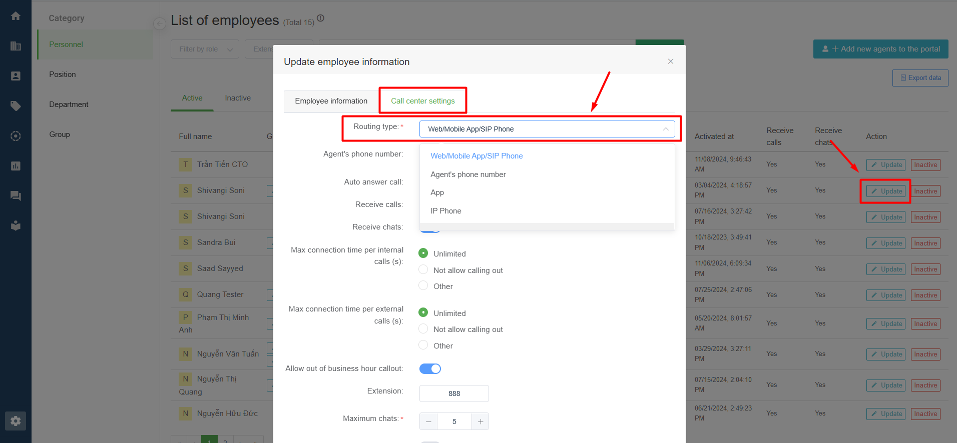The height and width of the screenshot is (443, 957).
Task: Open the contact card sidebar icon
Action: 16,76
